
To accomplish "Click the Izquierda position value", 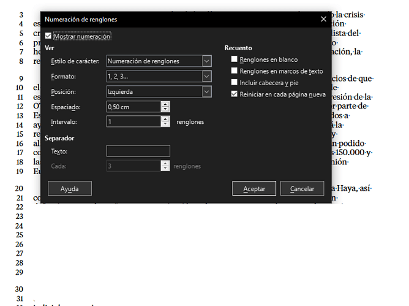I will click(120, 92).
